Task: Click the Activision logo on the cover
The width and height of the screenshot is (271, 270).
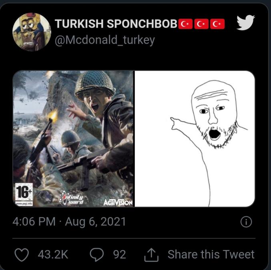Action: pyautogui.click(x=118, y=202)
